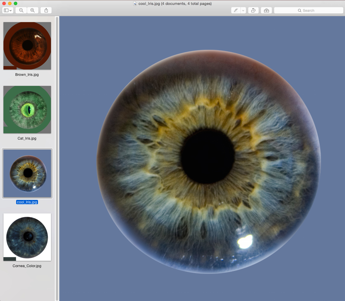Select the Cornea_Color.jpg thumbnail
This screenshot has width=345, height=301.
[27, 237]
